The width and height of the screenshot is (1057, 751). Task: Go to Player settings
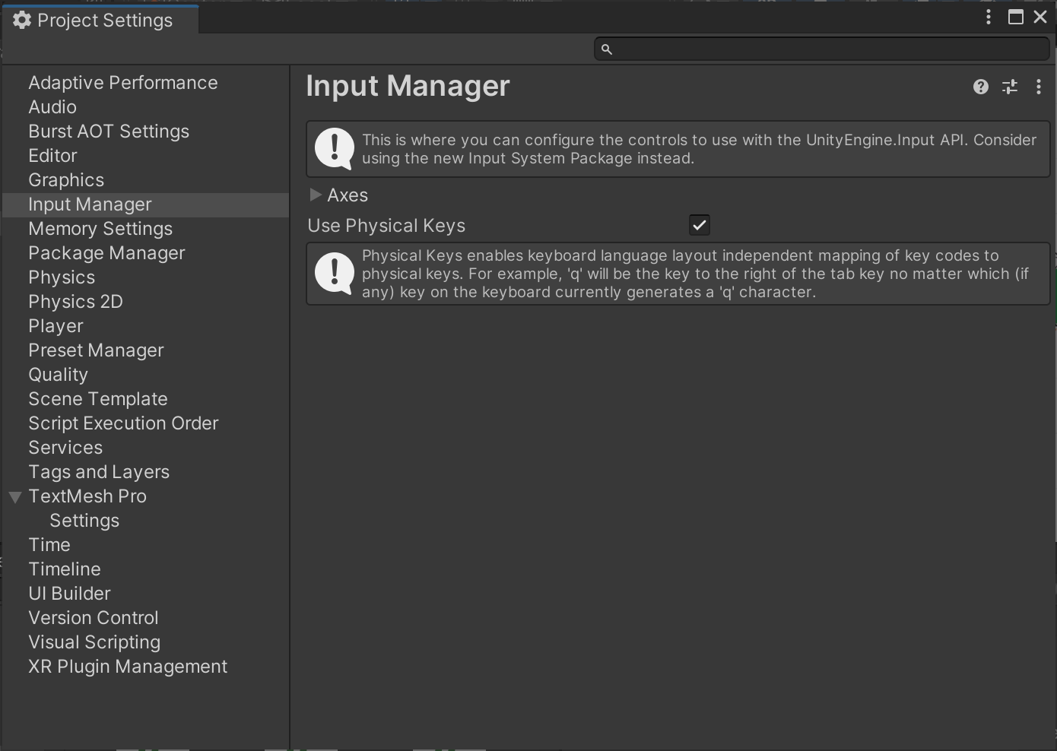pyautogui.click(x=56, y=326)
